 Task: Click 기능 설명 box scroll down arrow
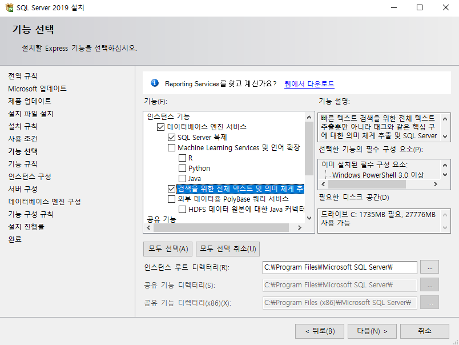point(445,136)
